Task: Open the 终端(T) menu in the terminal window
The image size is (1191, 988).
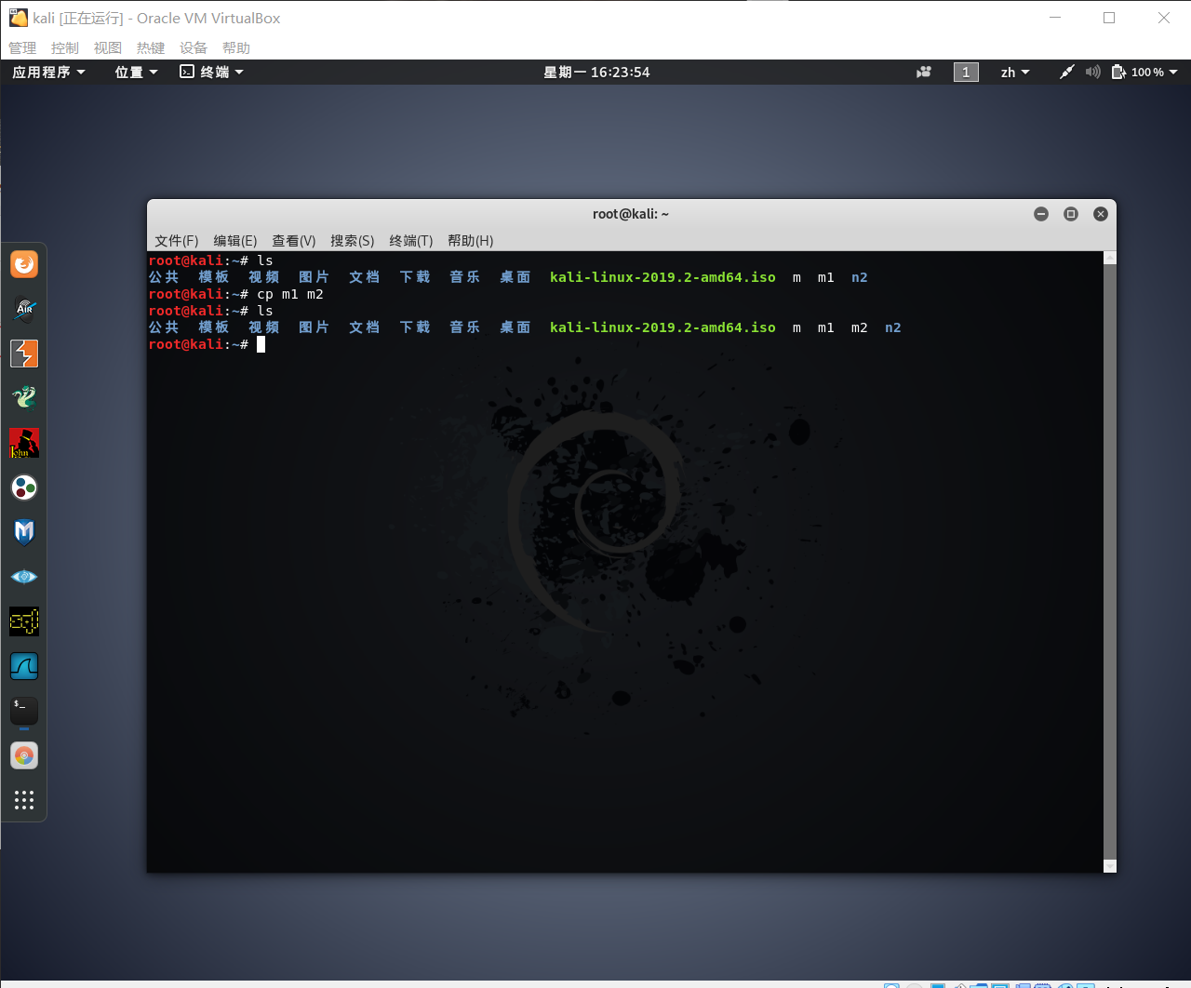Action: point(412,240)
